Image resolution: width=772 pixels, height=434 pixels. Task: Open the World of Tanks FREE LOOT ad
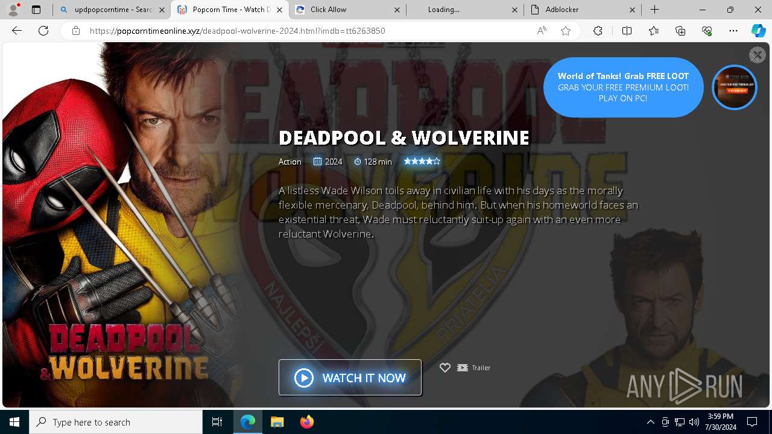pos(623,87)
